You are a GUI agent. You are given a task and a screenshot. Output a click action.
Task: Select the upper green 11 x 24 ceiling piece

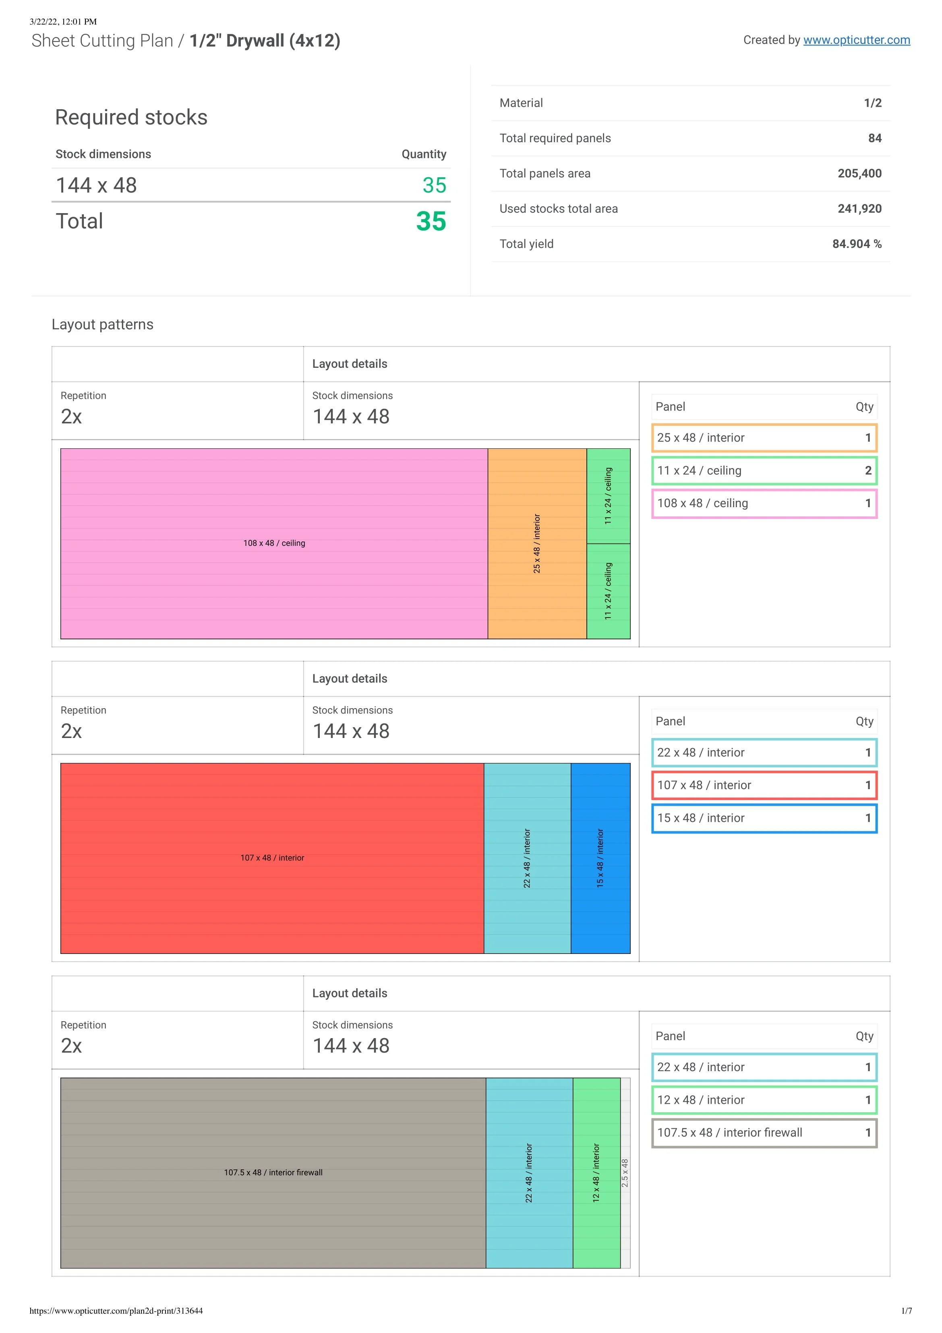(x=608, y=496)
